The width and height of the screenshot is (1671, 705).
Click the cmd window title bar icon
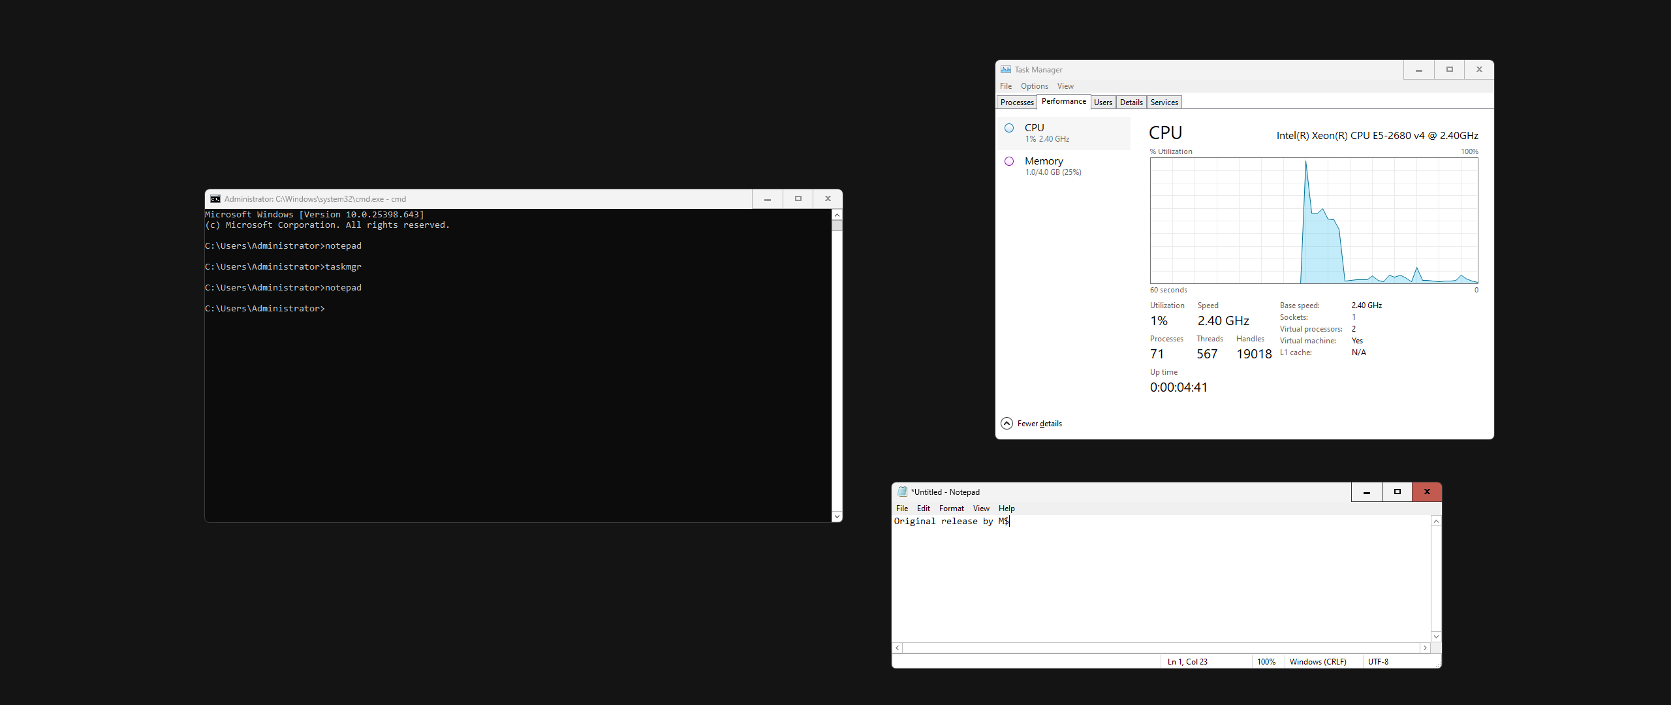coord(215,199)
